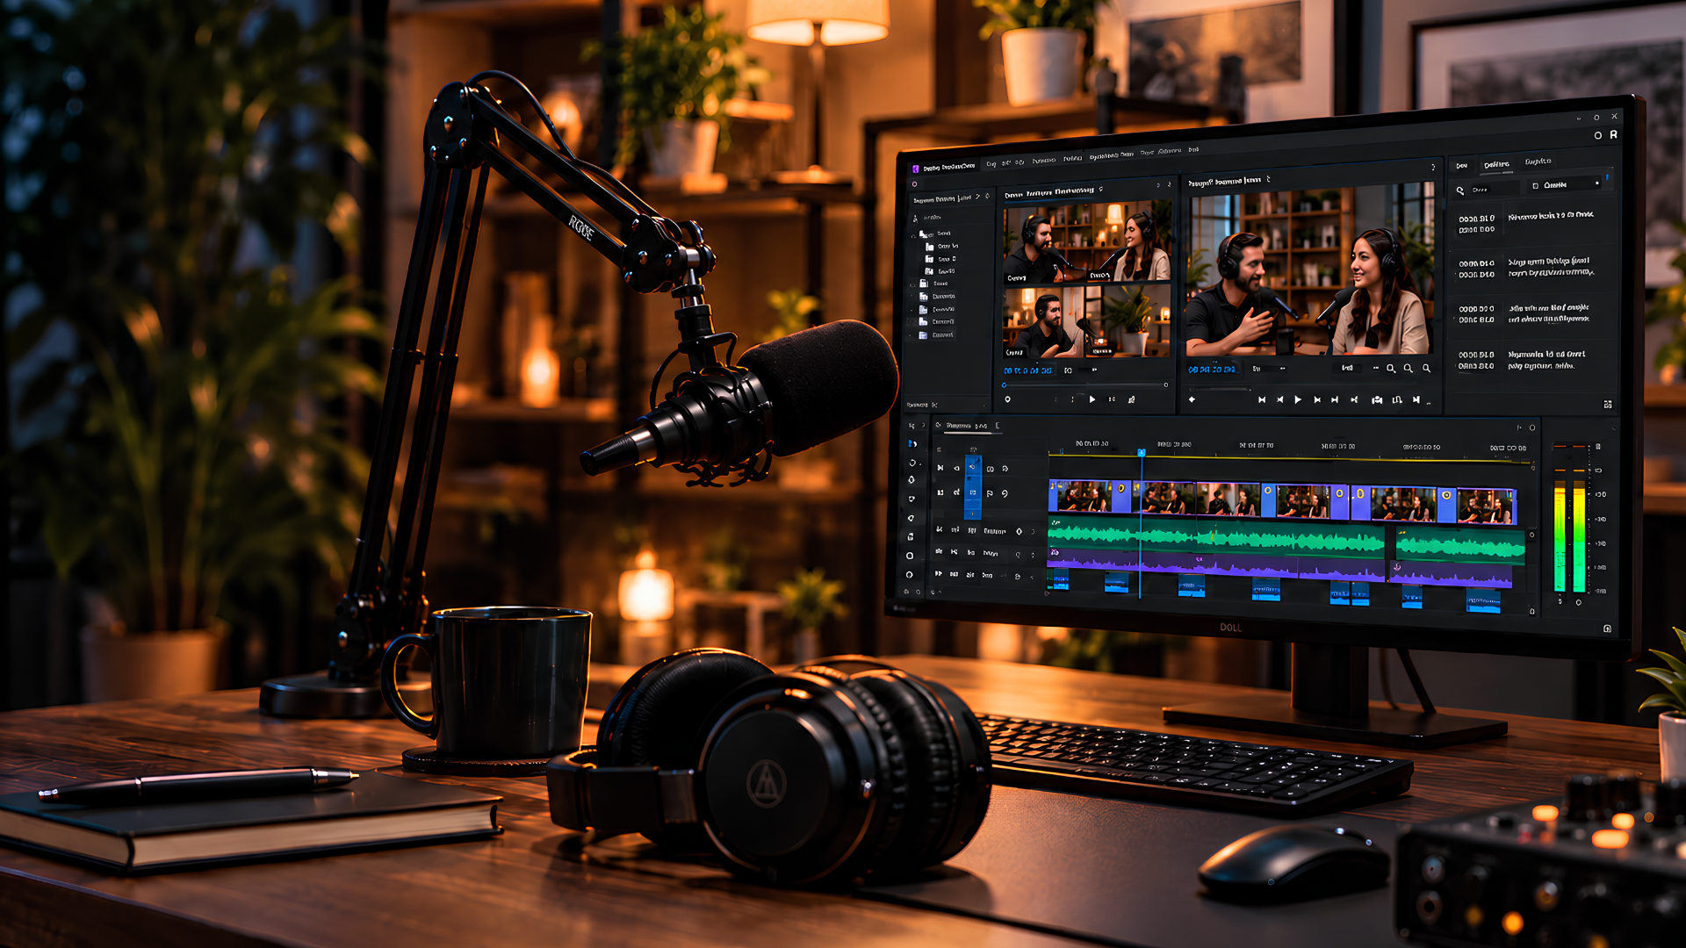This screenshot has width=1686, height=948.
Task: Toggle the blue track target on second video track
Action: click(x=972, y=492)
